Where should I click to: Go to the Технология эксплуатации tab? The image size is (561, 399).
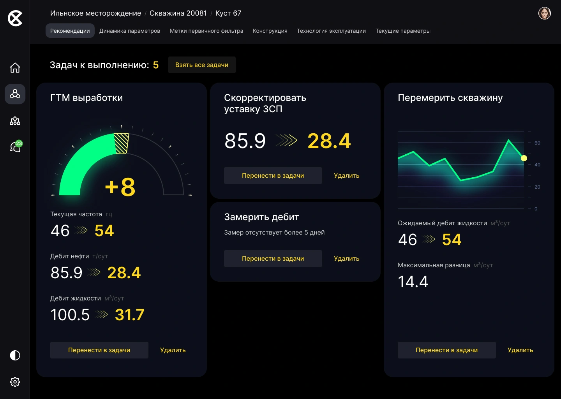pyautogui.click(x=331, y=31)
